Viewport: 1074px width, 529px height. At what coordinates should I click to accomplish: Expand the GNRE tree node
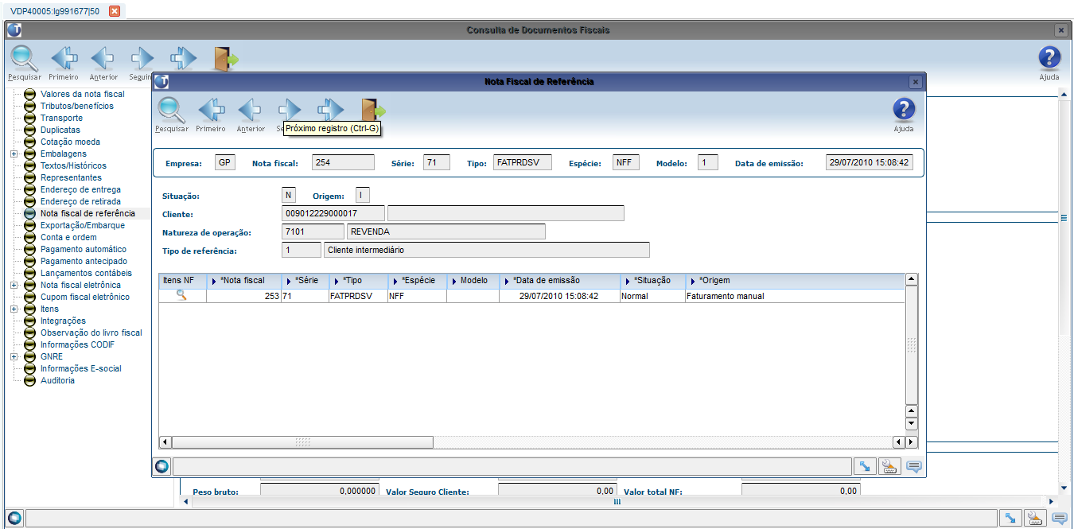[x=14, y=356]
